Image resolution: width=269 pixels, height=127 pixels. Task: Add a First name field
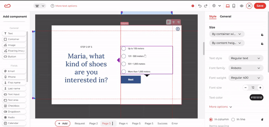pos(14,83)
